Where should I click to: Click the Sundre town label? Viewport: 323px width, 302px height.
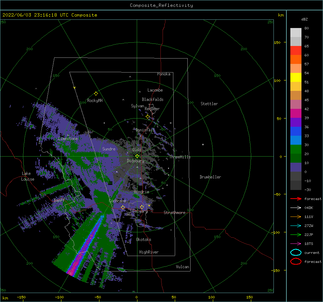coord(109,149)
